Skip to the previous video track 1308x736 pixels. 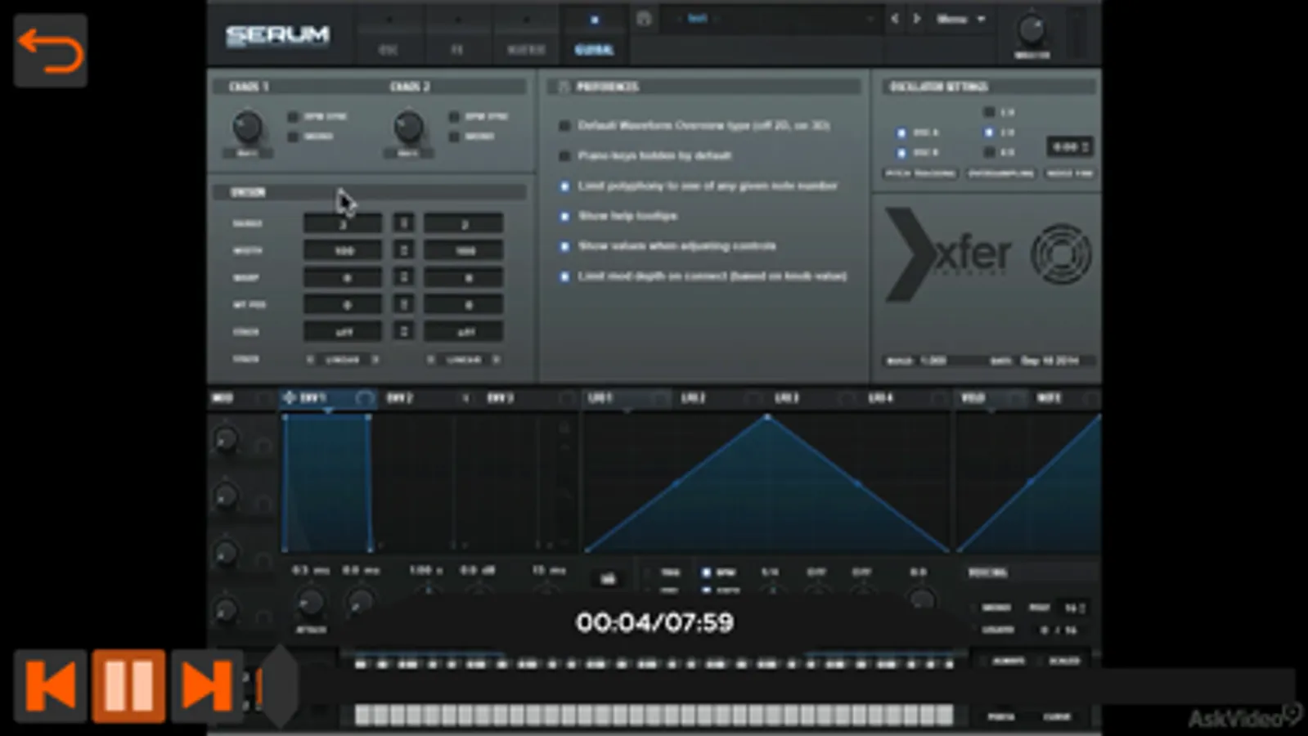coord(50,685)
